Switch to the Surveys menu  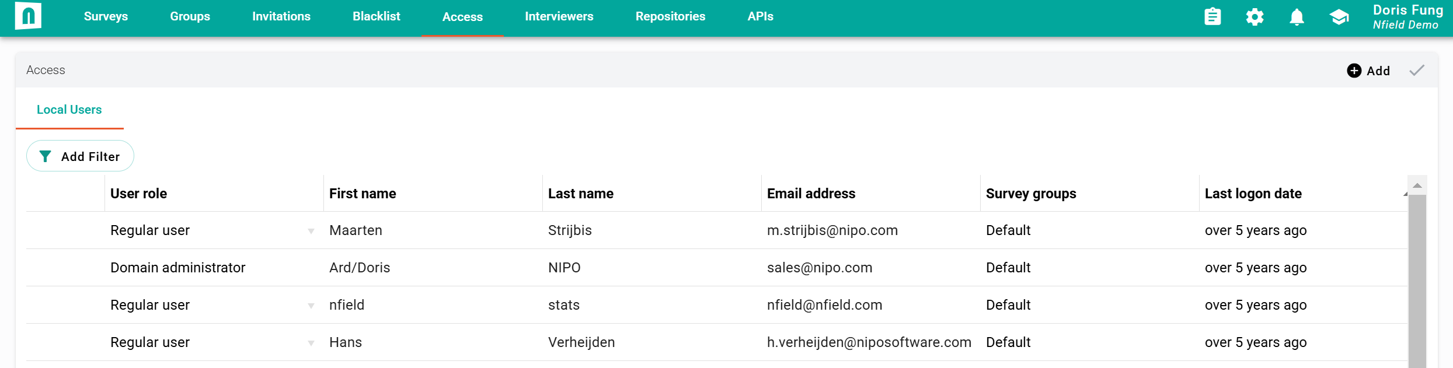(x=106, y=16)
